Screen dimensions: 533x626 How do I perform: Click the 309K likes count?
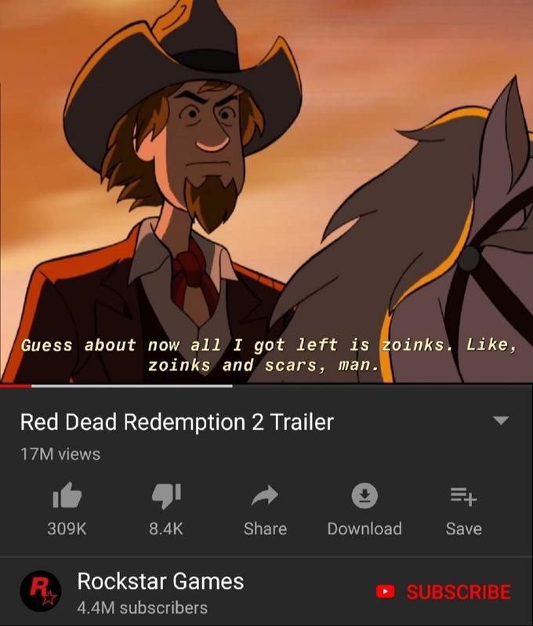[67, 529]
